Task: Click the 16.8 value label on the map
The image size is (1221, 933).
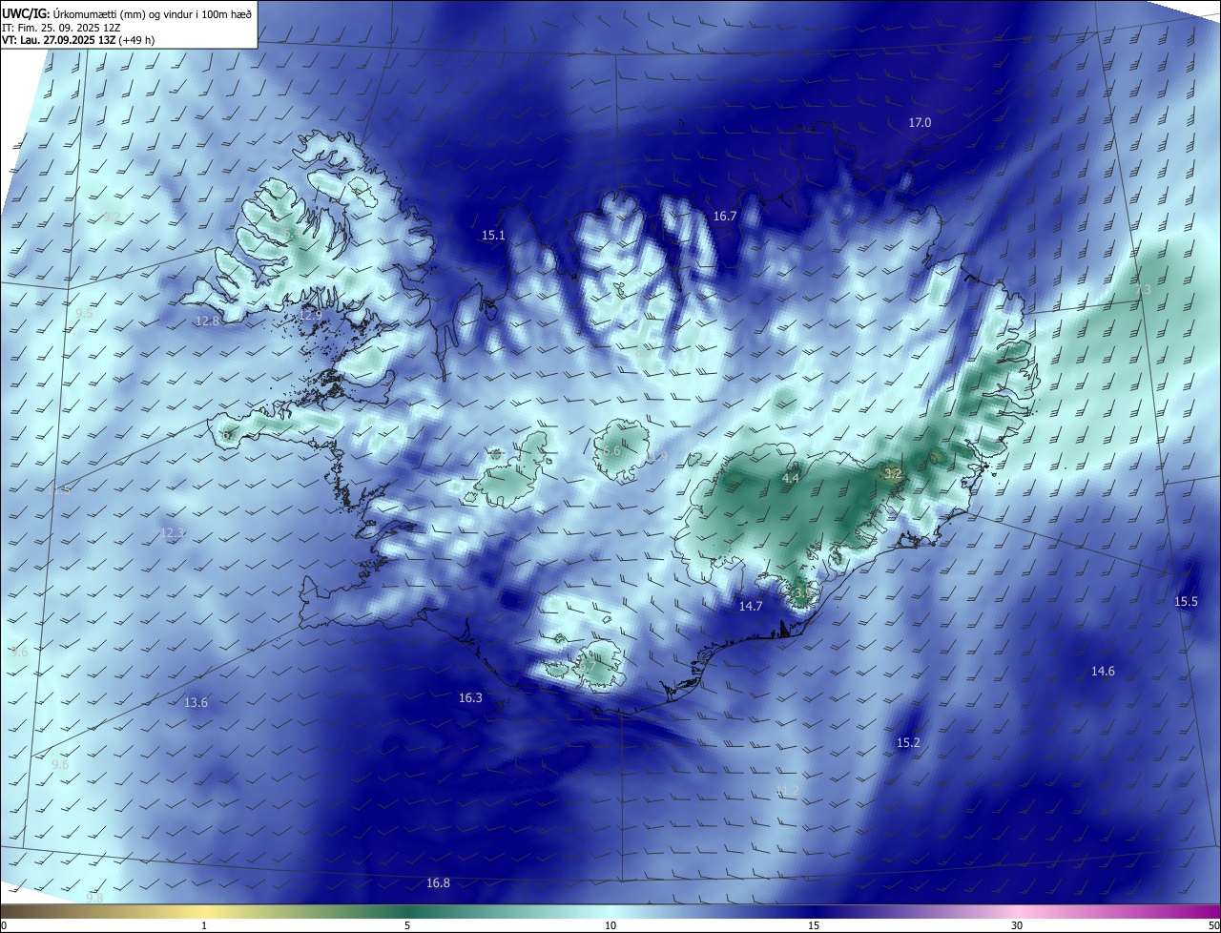Action: 438,883
